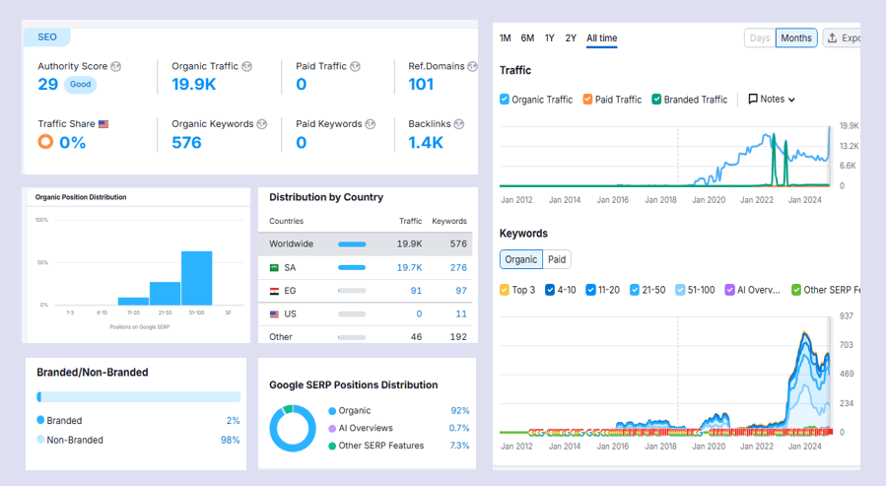Viewport: 886px width, 486px height.
Task: Click the globe icon next to Organic Traffic
Action: click(x=247, y=67)
